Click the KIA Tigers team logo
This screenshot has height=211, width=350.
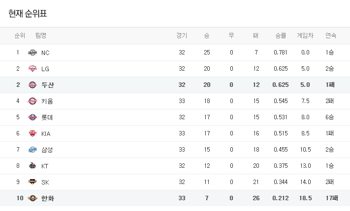[32, 133]
